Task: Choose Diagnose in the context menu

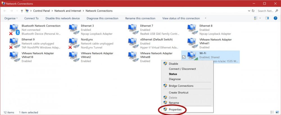Action: pos(187,79)
